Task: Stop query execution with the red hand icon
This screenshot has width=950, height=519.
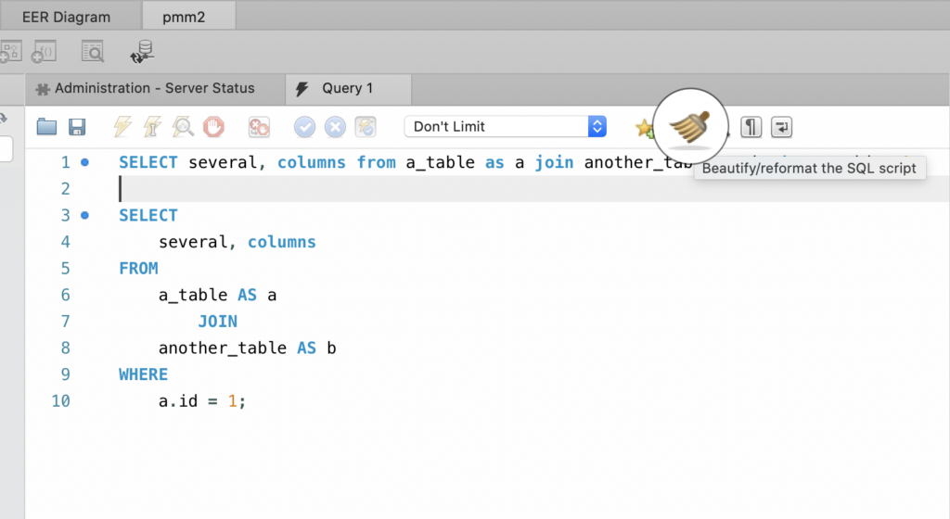Action: pyautogui.click(x=213, y=127)
